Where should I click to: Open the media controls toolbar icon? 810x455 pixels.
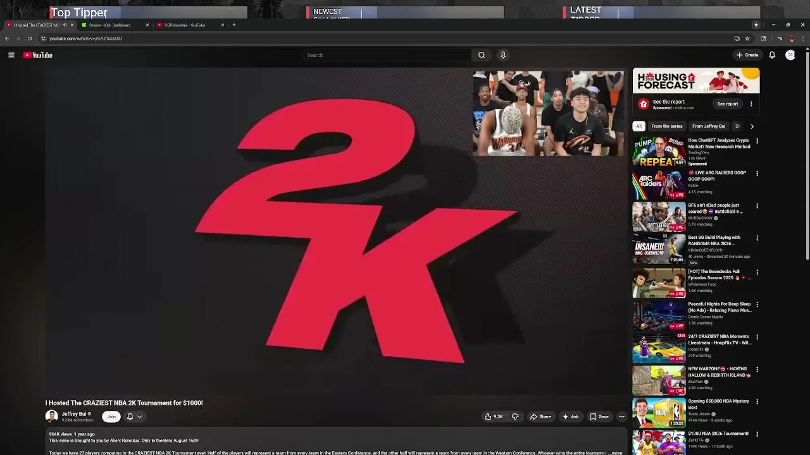click(x=780, y=39)
